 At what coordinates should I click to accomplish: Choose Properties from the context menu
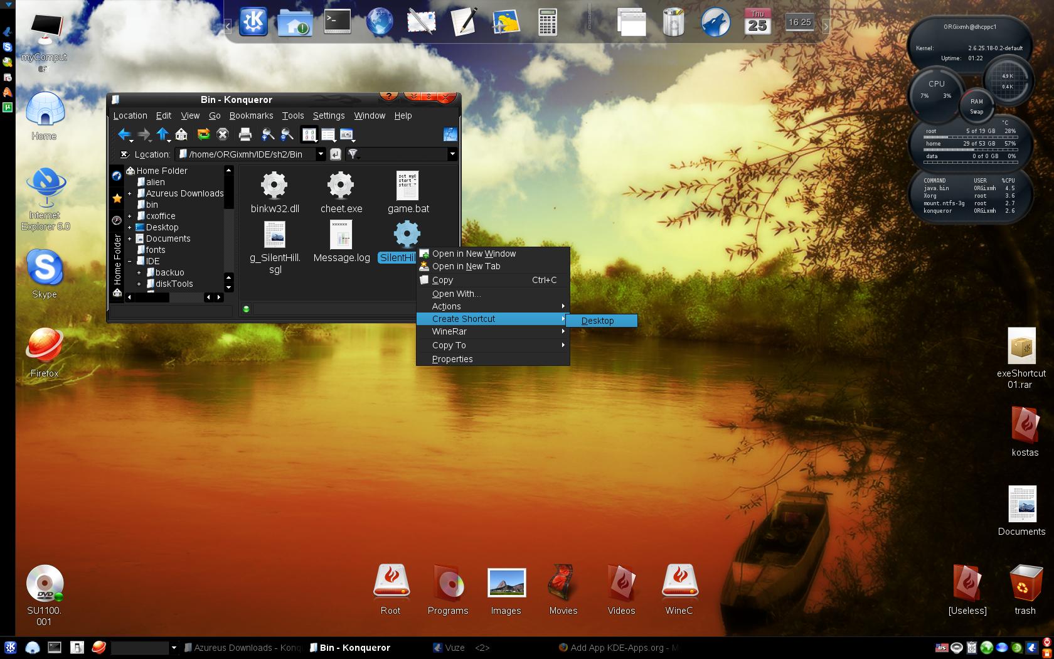pyautogui.click(x=493, y=359)
